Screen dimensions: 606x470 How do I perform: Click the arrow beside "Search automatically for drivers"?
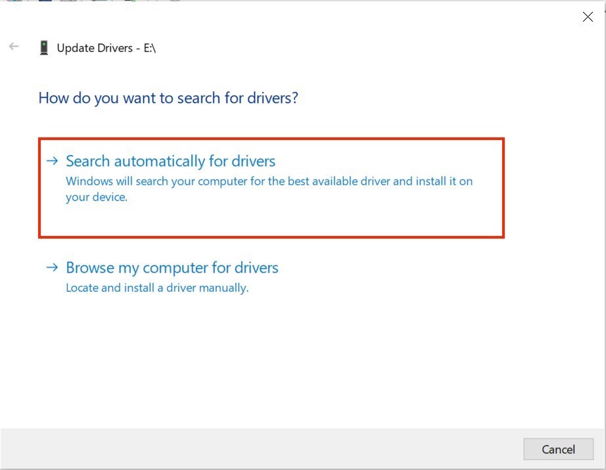click(x=51, y=160)
